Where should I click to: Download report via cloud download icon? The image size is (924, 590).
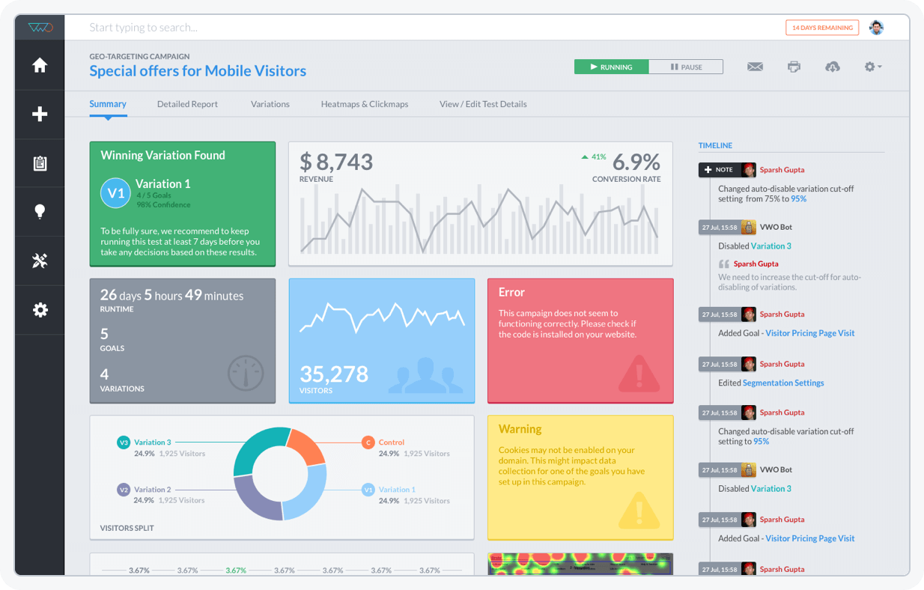coord(832,67)
